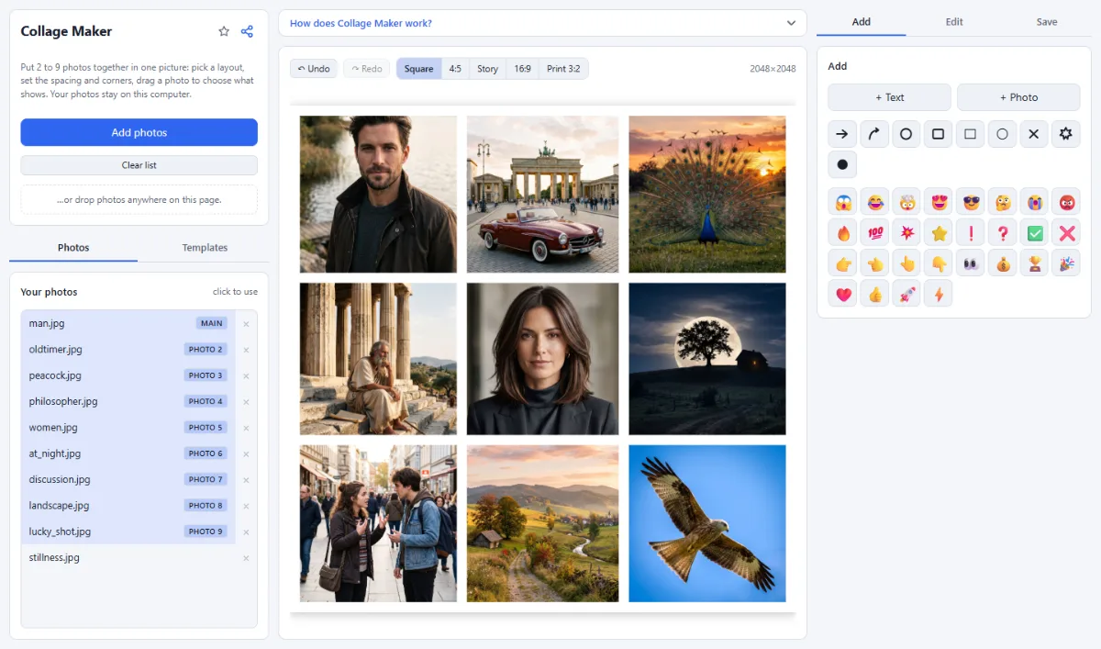Click the photo drop zone area

139,200
